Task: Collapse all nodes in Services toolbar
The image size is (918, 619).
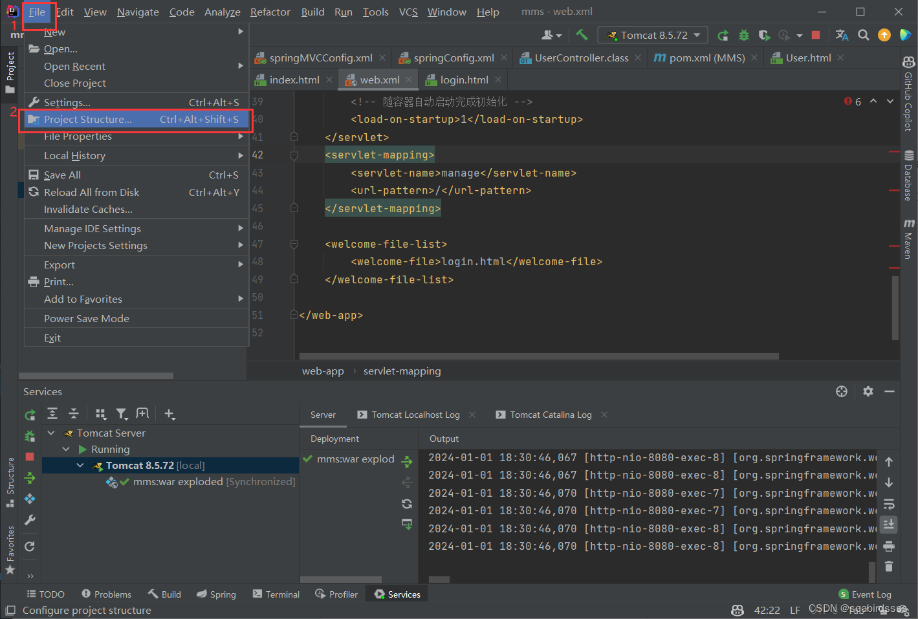Action: pos(74,413)
